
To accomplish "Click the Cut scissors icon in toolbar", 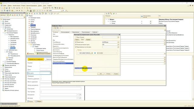I will tap(9, 8).
